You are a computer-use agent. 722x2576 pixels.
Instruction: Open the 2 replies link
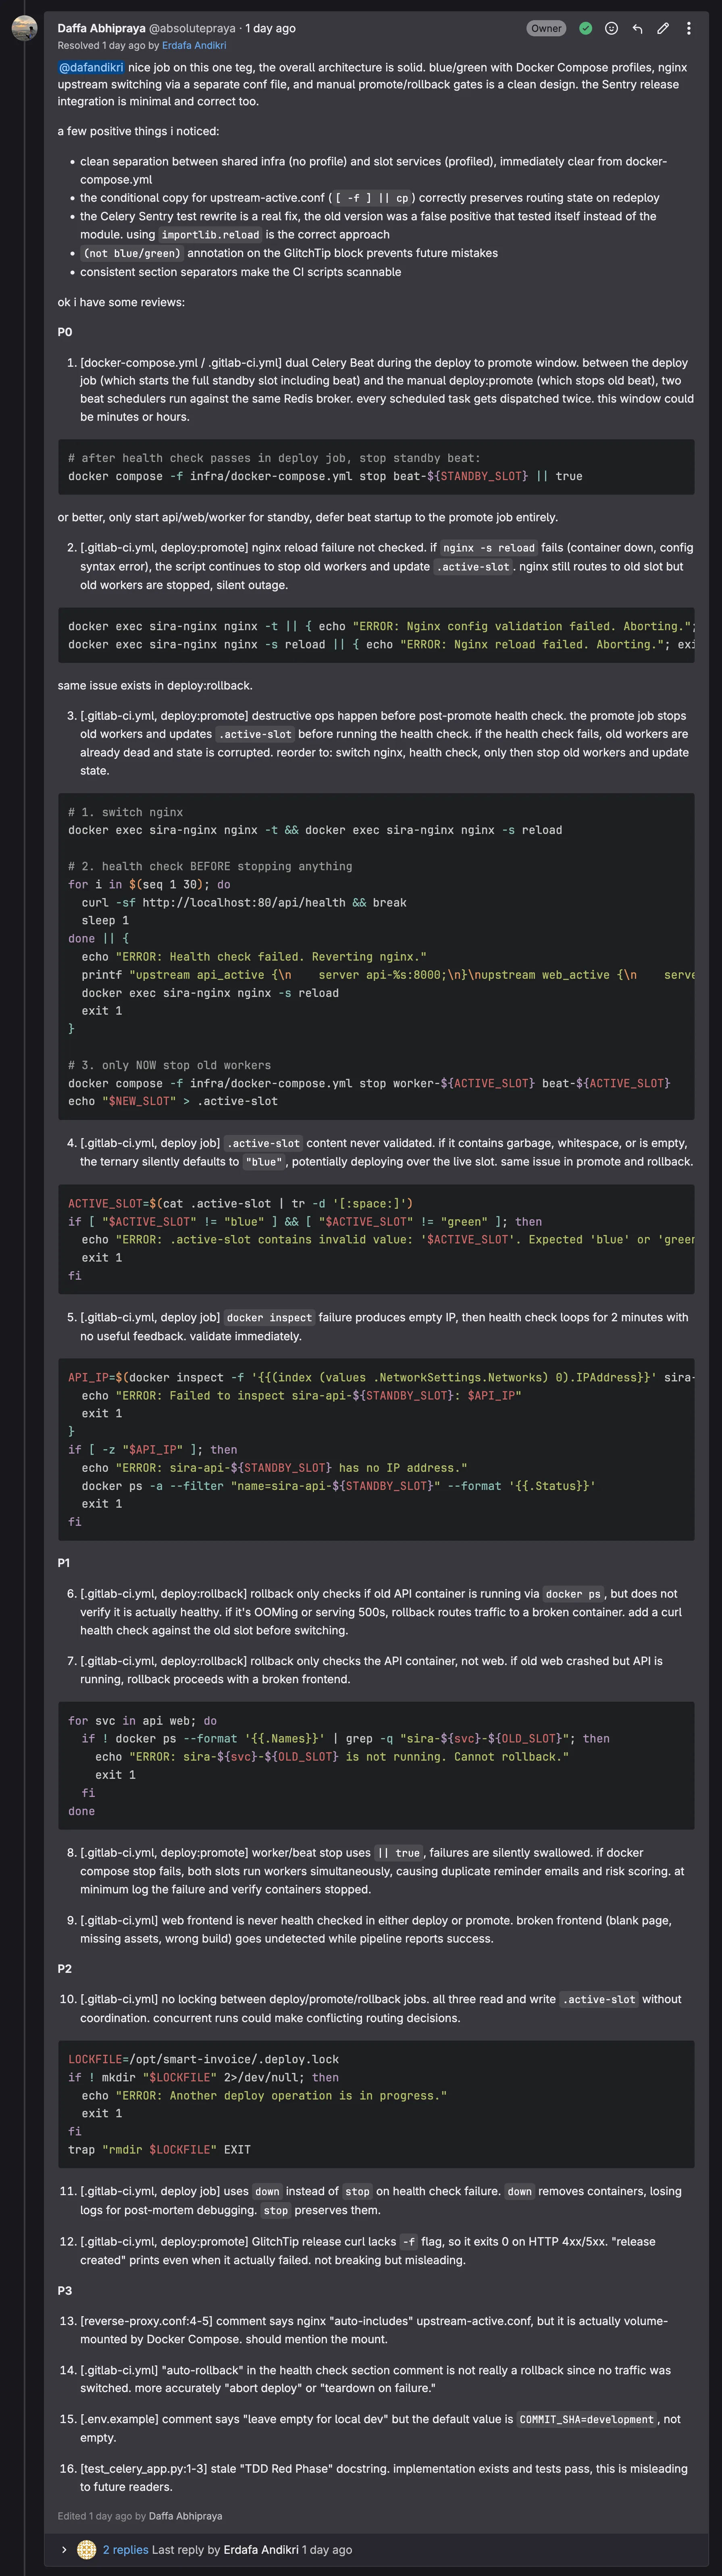125,2549
